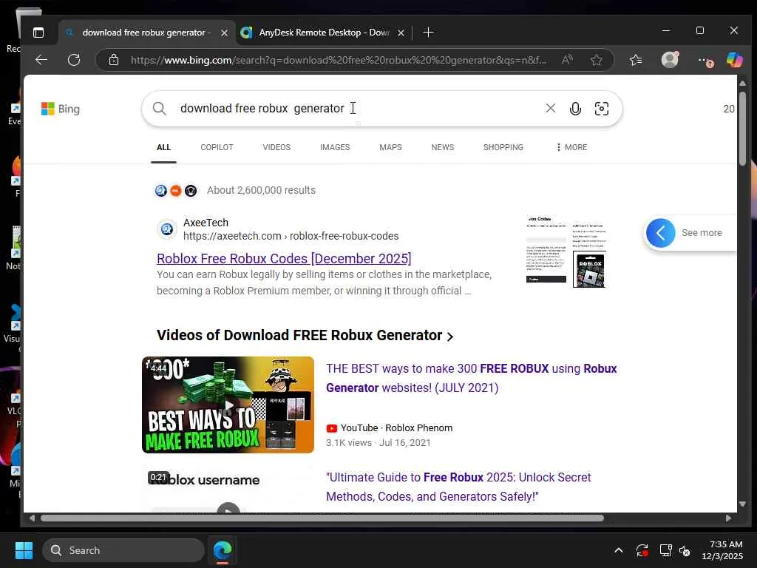This screenshot has height=568, width=757.
Task: View site information lock icon in address bar
Action: 113,60
